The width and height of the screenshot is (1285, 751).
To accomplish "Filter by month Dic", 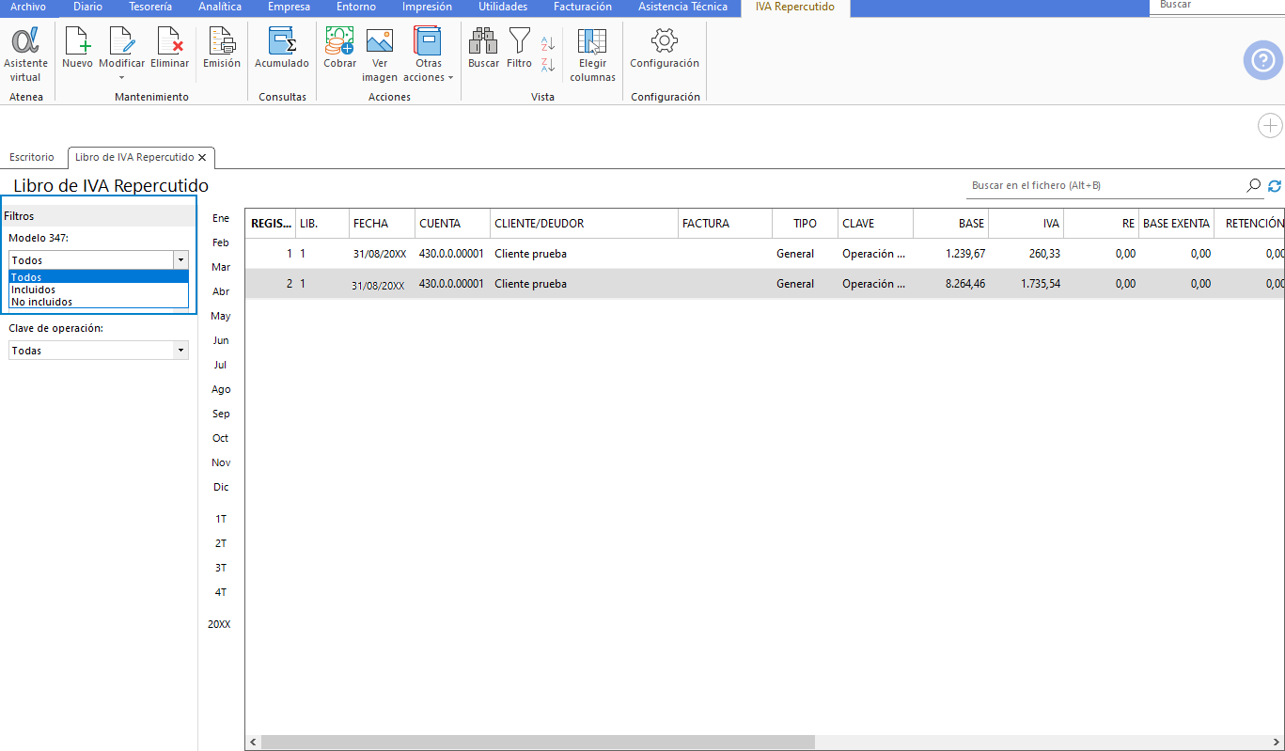I will (221, 487).
